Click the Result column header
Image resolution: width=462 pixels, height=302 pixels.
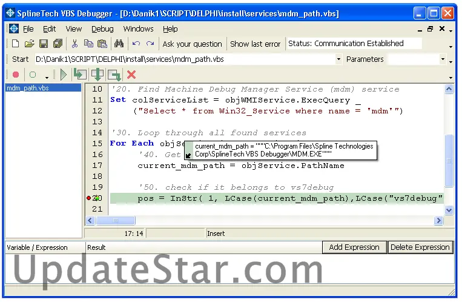204,247
